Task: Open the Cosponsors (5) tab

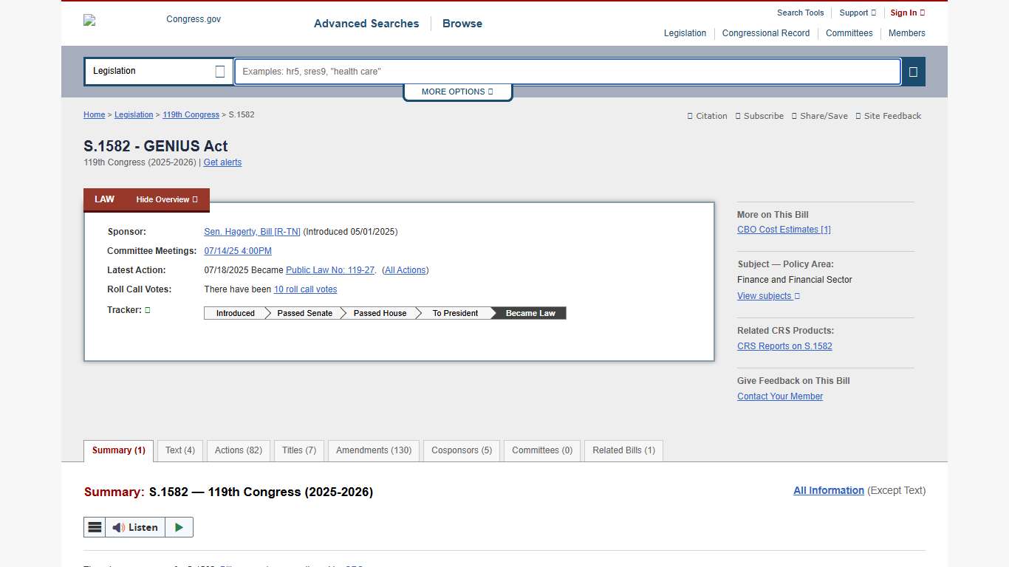Action: click(461, 450)
